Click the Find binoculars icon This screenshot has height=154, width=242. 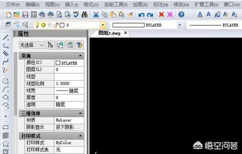click(x=85, y=15)
